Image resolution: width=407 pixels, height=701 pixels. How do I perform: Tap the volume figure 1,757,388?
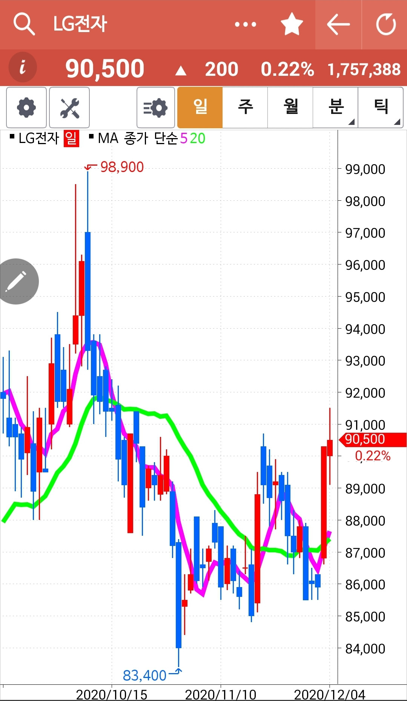point(364,69)
